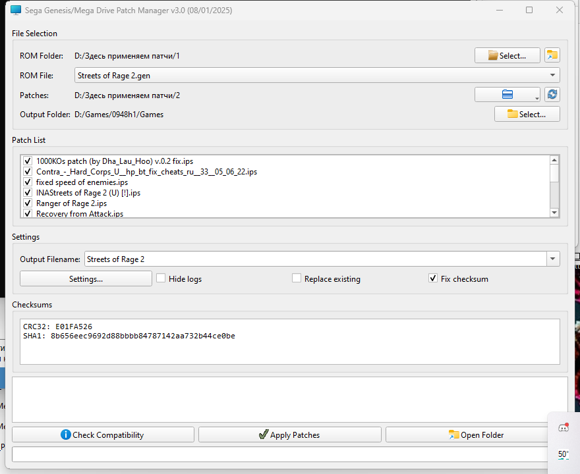Uncheck 1000KOs patch (by Dha_Lau_Hoo) checkbox
Image resolution: width=580 pixels, height=474 pixels.
coord(28,161)
